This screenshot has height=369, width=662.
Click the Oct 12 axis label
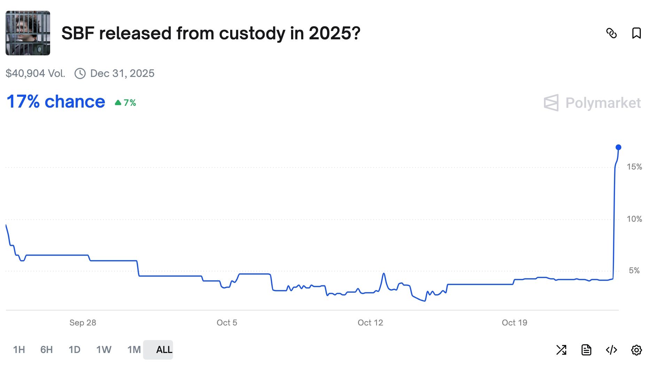point(370,323)
